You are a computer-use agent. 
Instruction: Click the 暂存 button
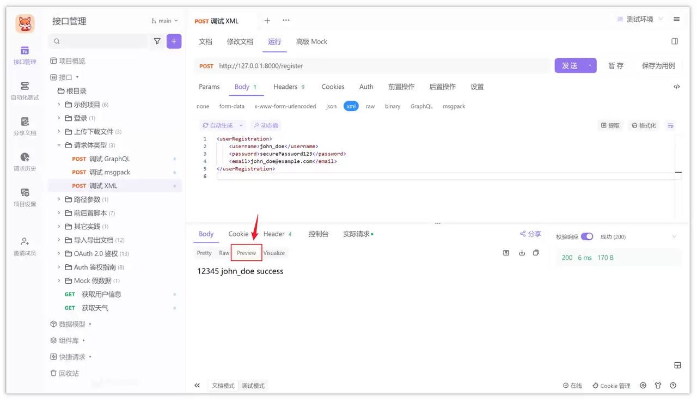[x=616, y=65]
